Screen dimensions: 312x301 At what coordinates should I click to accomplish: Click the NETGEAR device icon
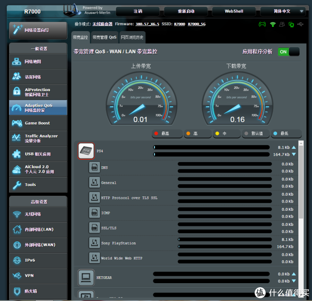[x=86, y=277]
